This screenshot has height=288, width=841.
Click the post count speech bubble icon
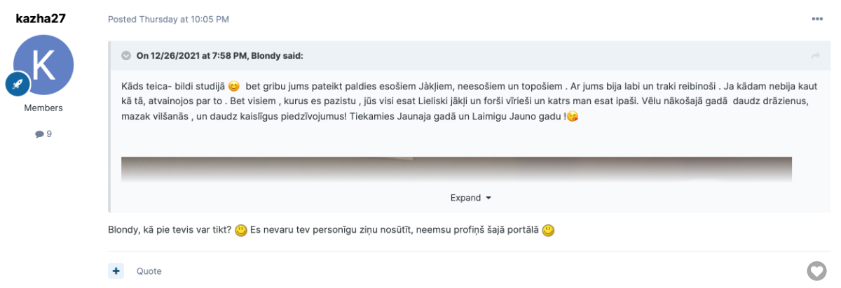coord(39,134)
